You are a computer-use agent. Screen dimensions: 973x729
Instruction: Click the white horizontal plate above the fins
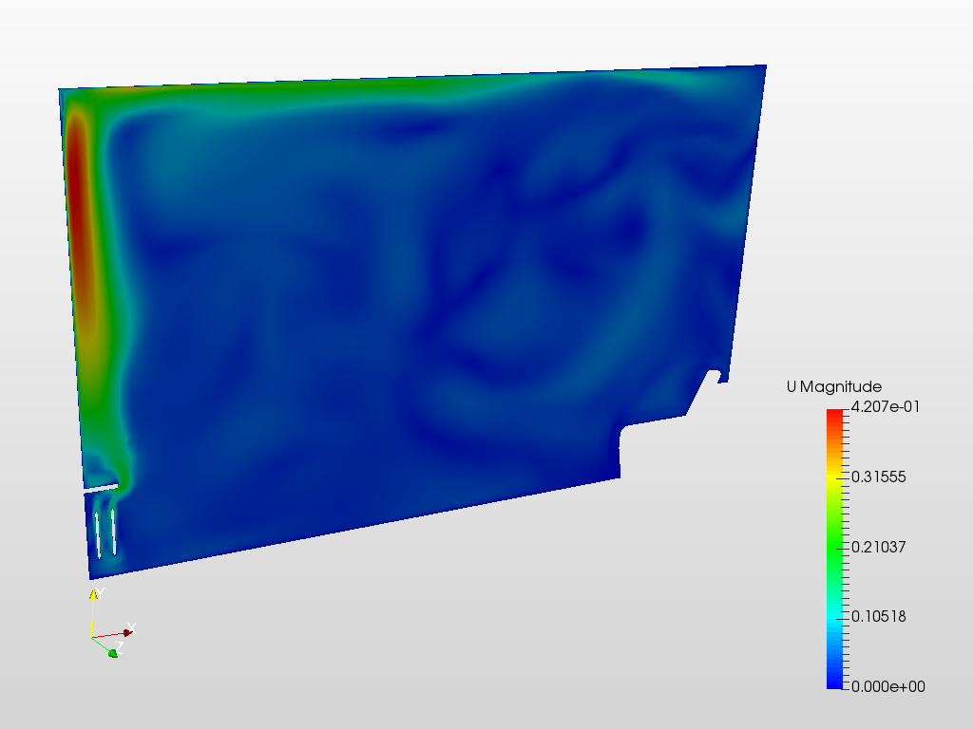click(x=101, y=488)
